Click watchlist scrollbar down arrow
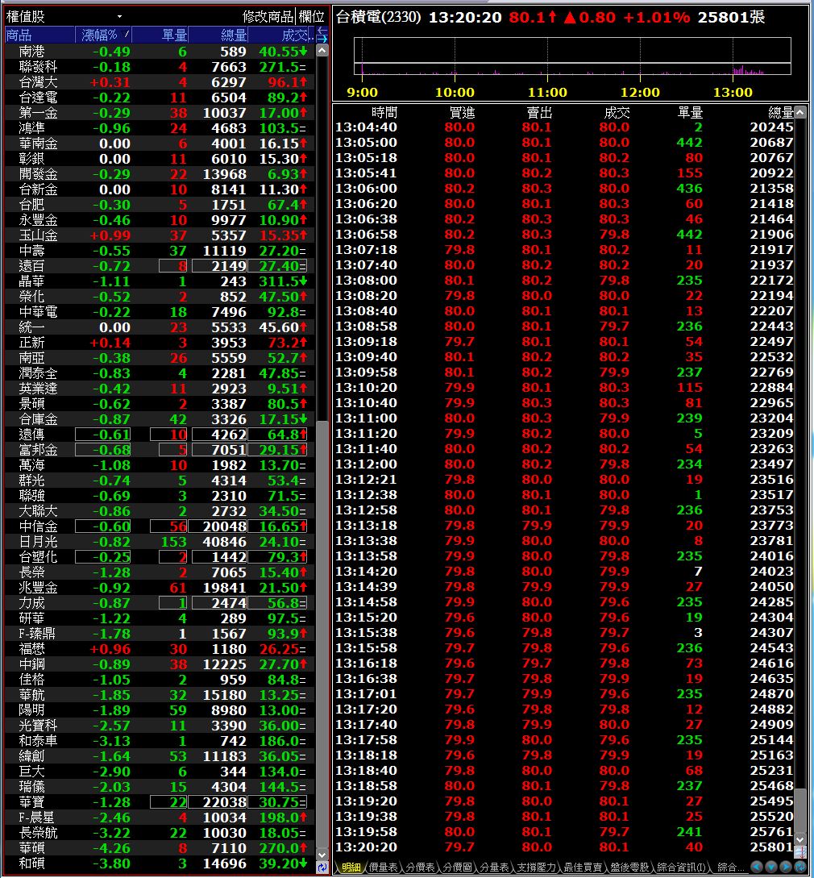This screenshot has width=814, height=878. (x=322, y=855)
